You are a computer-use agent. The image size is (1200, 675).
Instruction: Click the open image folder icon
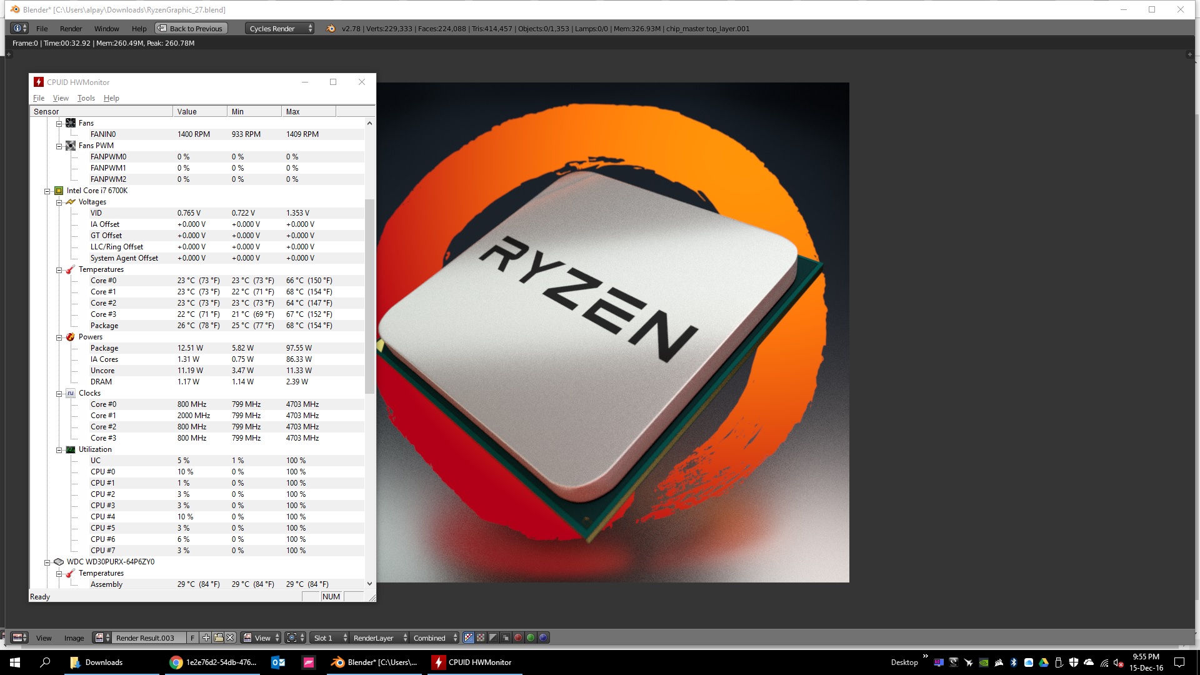[x=218, y=637]
